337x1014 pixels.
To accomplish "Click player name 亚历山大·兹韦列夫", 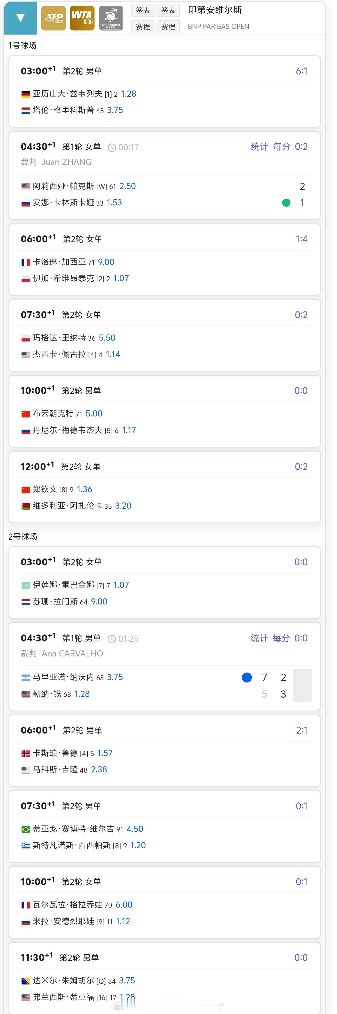I will 67,94.
